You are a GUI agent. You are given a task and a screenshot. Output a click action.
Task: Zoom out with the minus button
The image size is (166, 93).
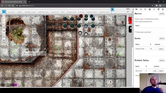pyautogui.click(x=128, y=25)
